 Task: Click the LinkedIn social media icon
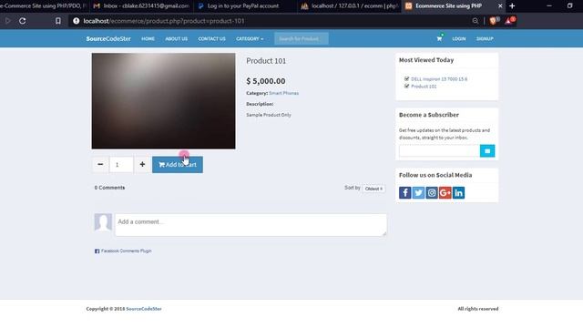458,192
